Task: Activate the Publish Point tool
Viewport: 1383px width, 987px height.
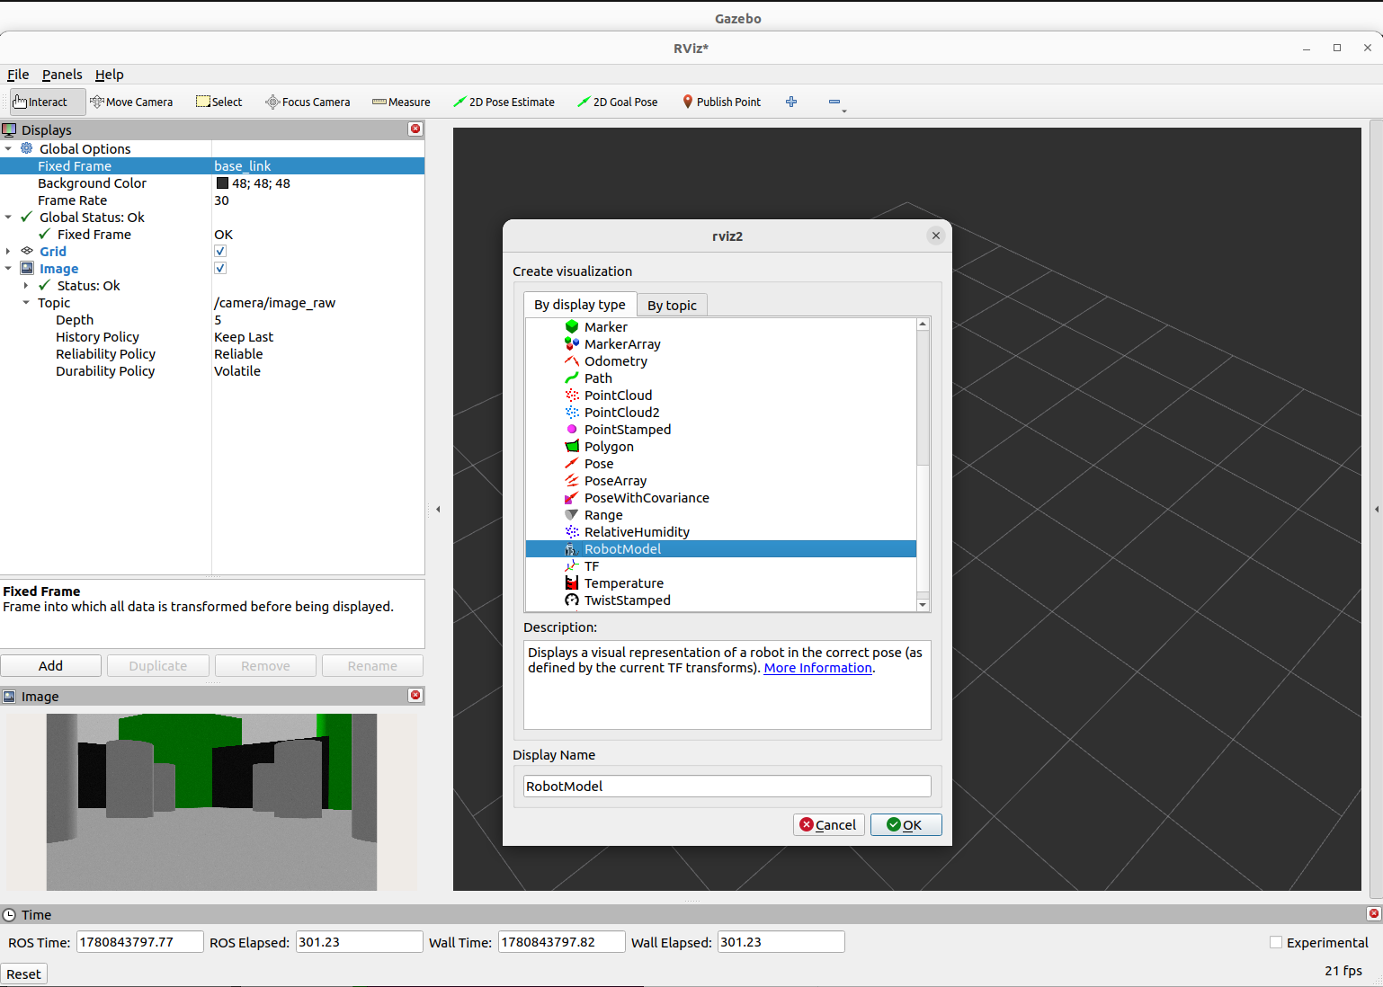Action: [721, 102]
